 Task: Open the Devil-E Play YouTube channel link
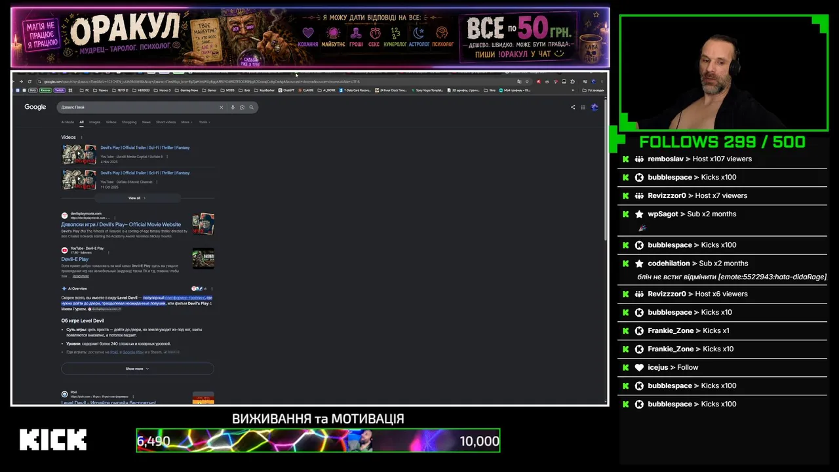point(75,259)
